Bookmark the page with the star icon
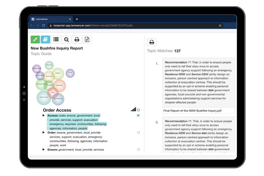264x176 pixels. click(x=220, y=26)
